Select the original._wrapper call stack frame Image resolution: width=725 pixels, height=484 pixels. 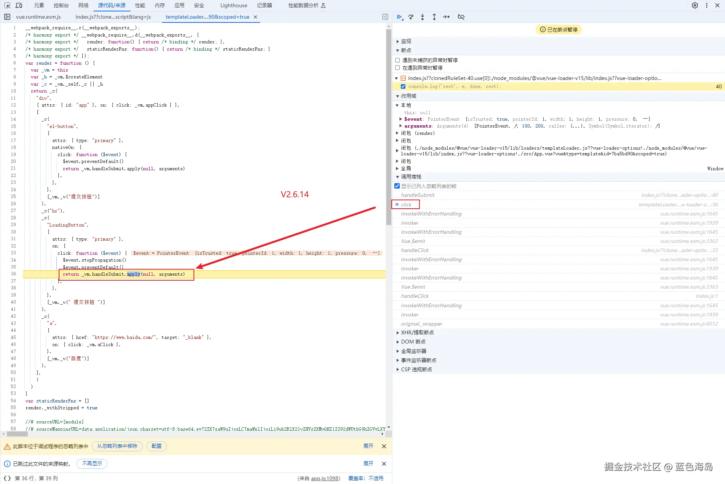559,324
